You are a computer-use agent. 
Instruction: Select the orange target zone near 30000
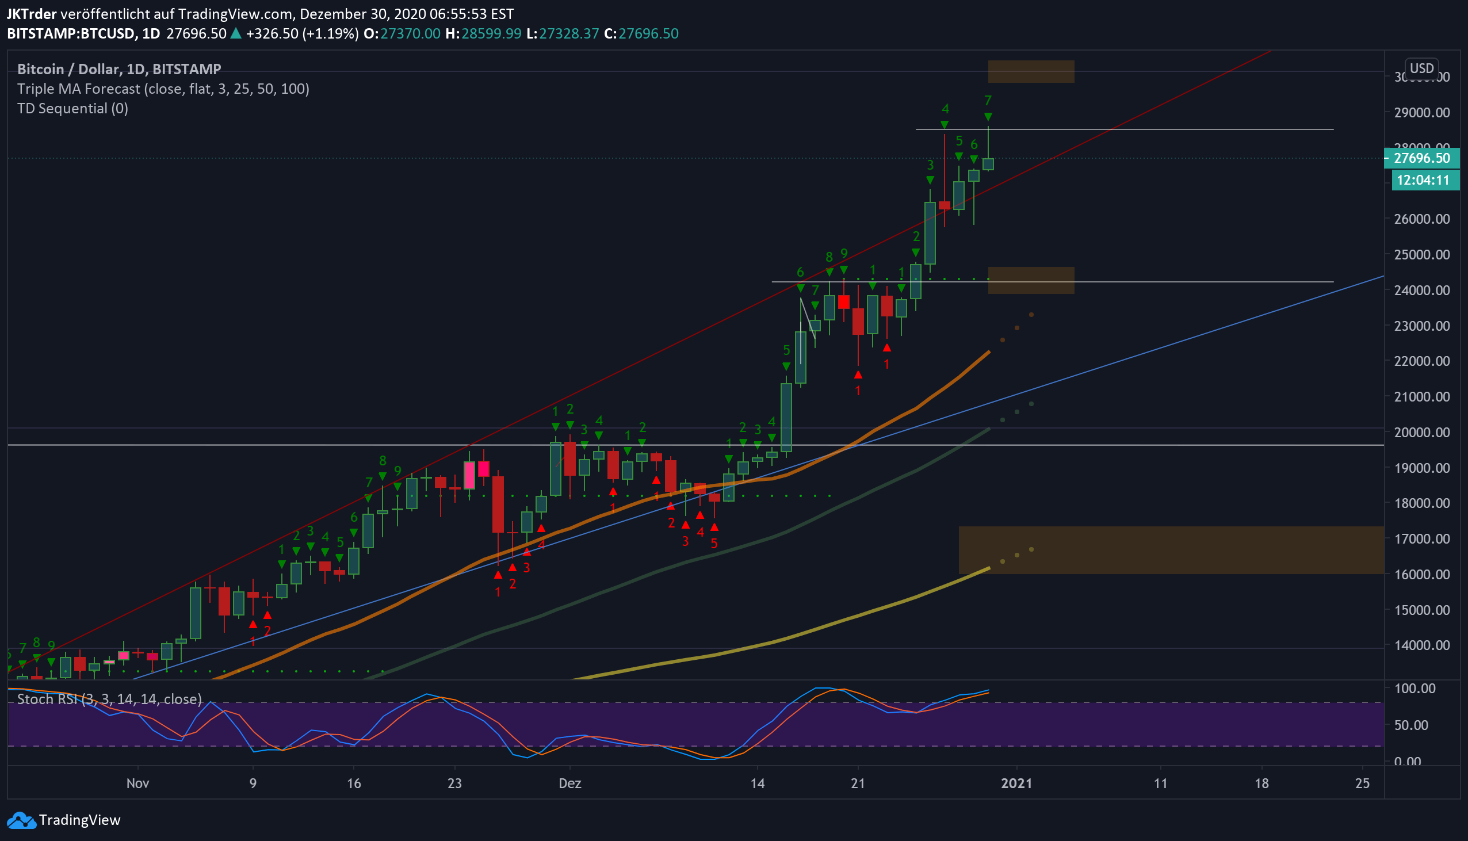point(1031,72)
